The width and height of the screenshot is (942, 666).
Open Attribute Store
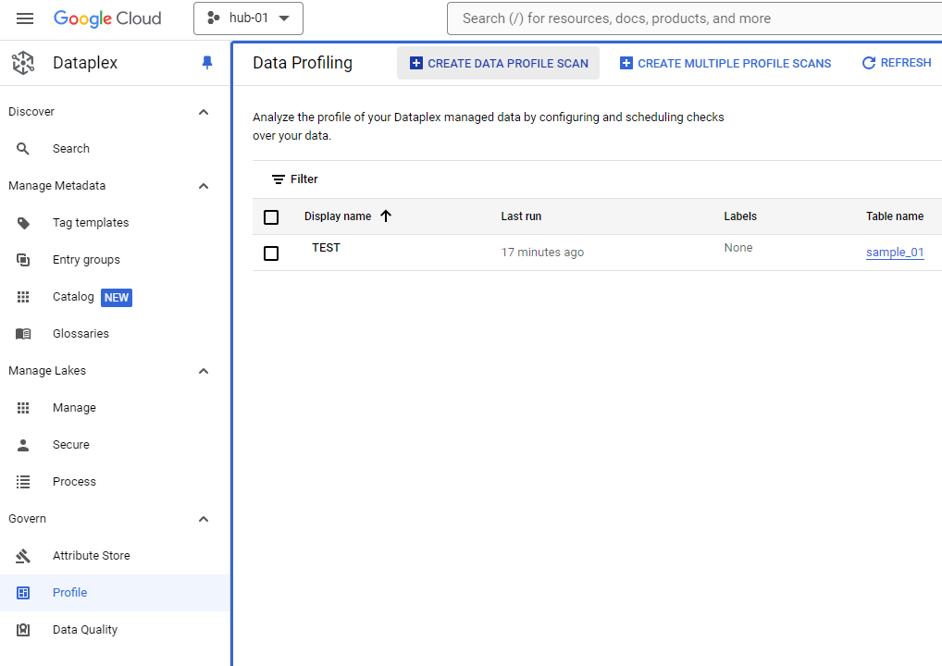coord(115,556)
